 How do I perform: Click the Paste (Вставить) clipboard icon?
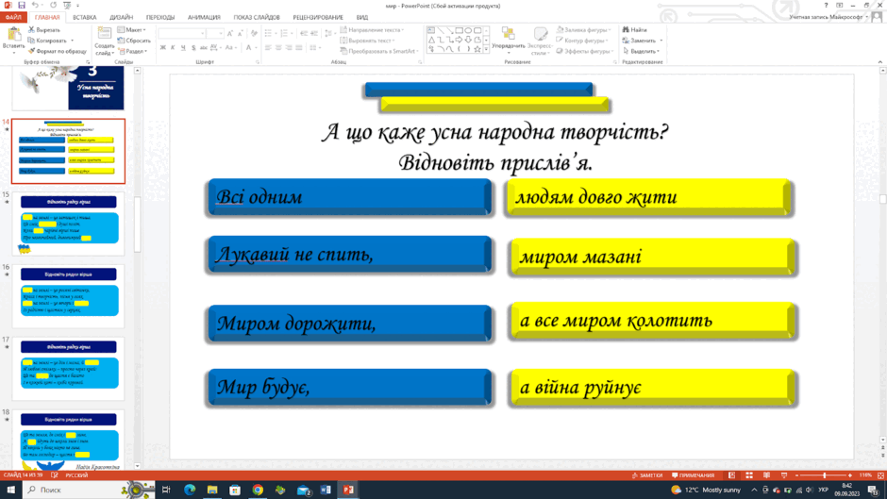13,36
